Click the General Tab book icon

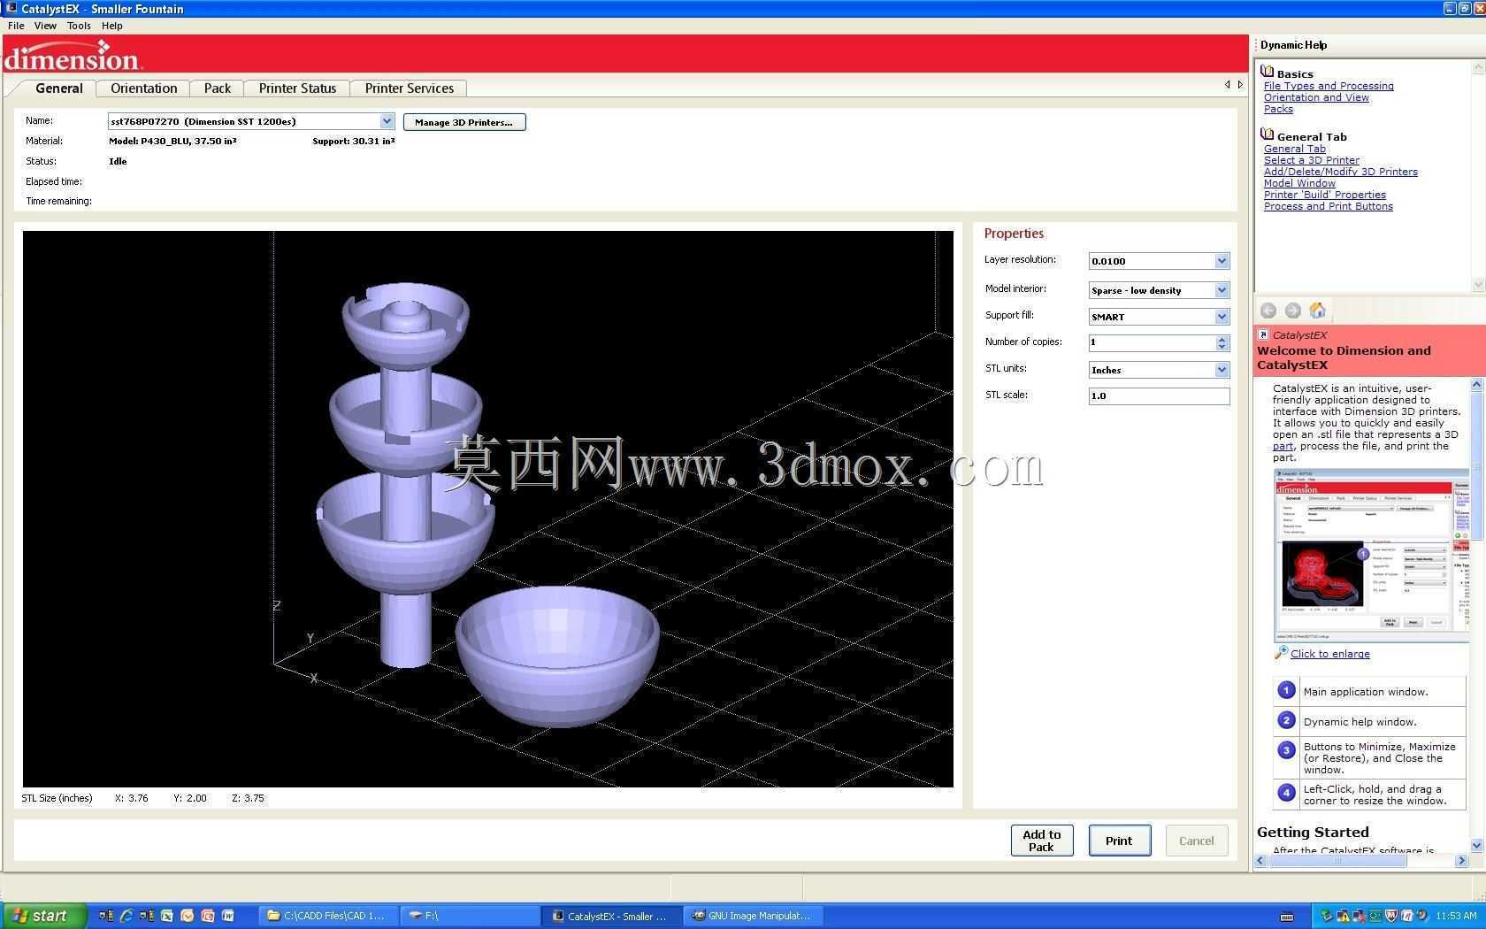1267,134
